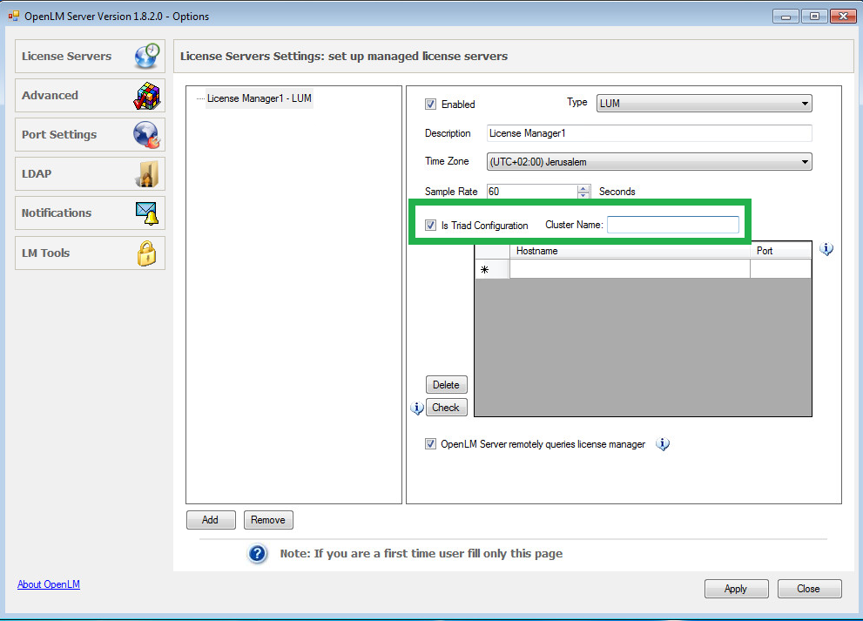The height and width of the screenshot is (621, 863).
Task: Click the Sample Rate value field
Action: [x=532, y=192]
